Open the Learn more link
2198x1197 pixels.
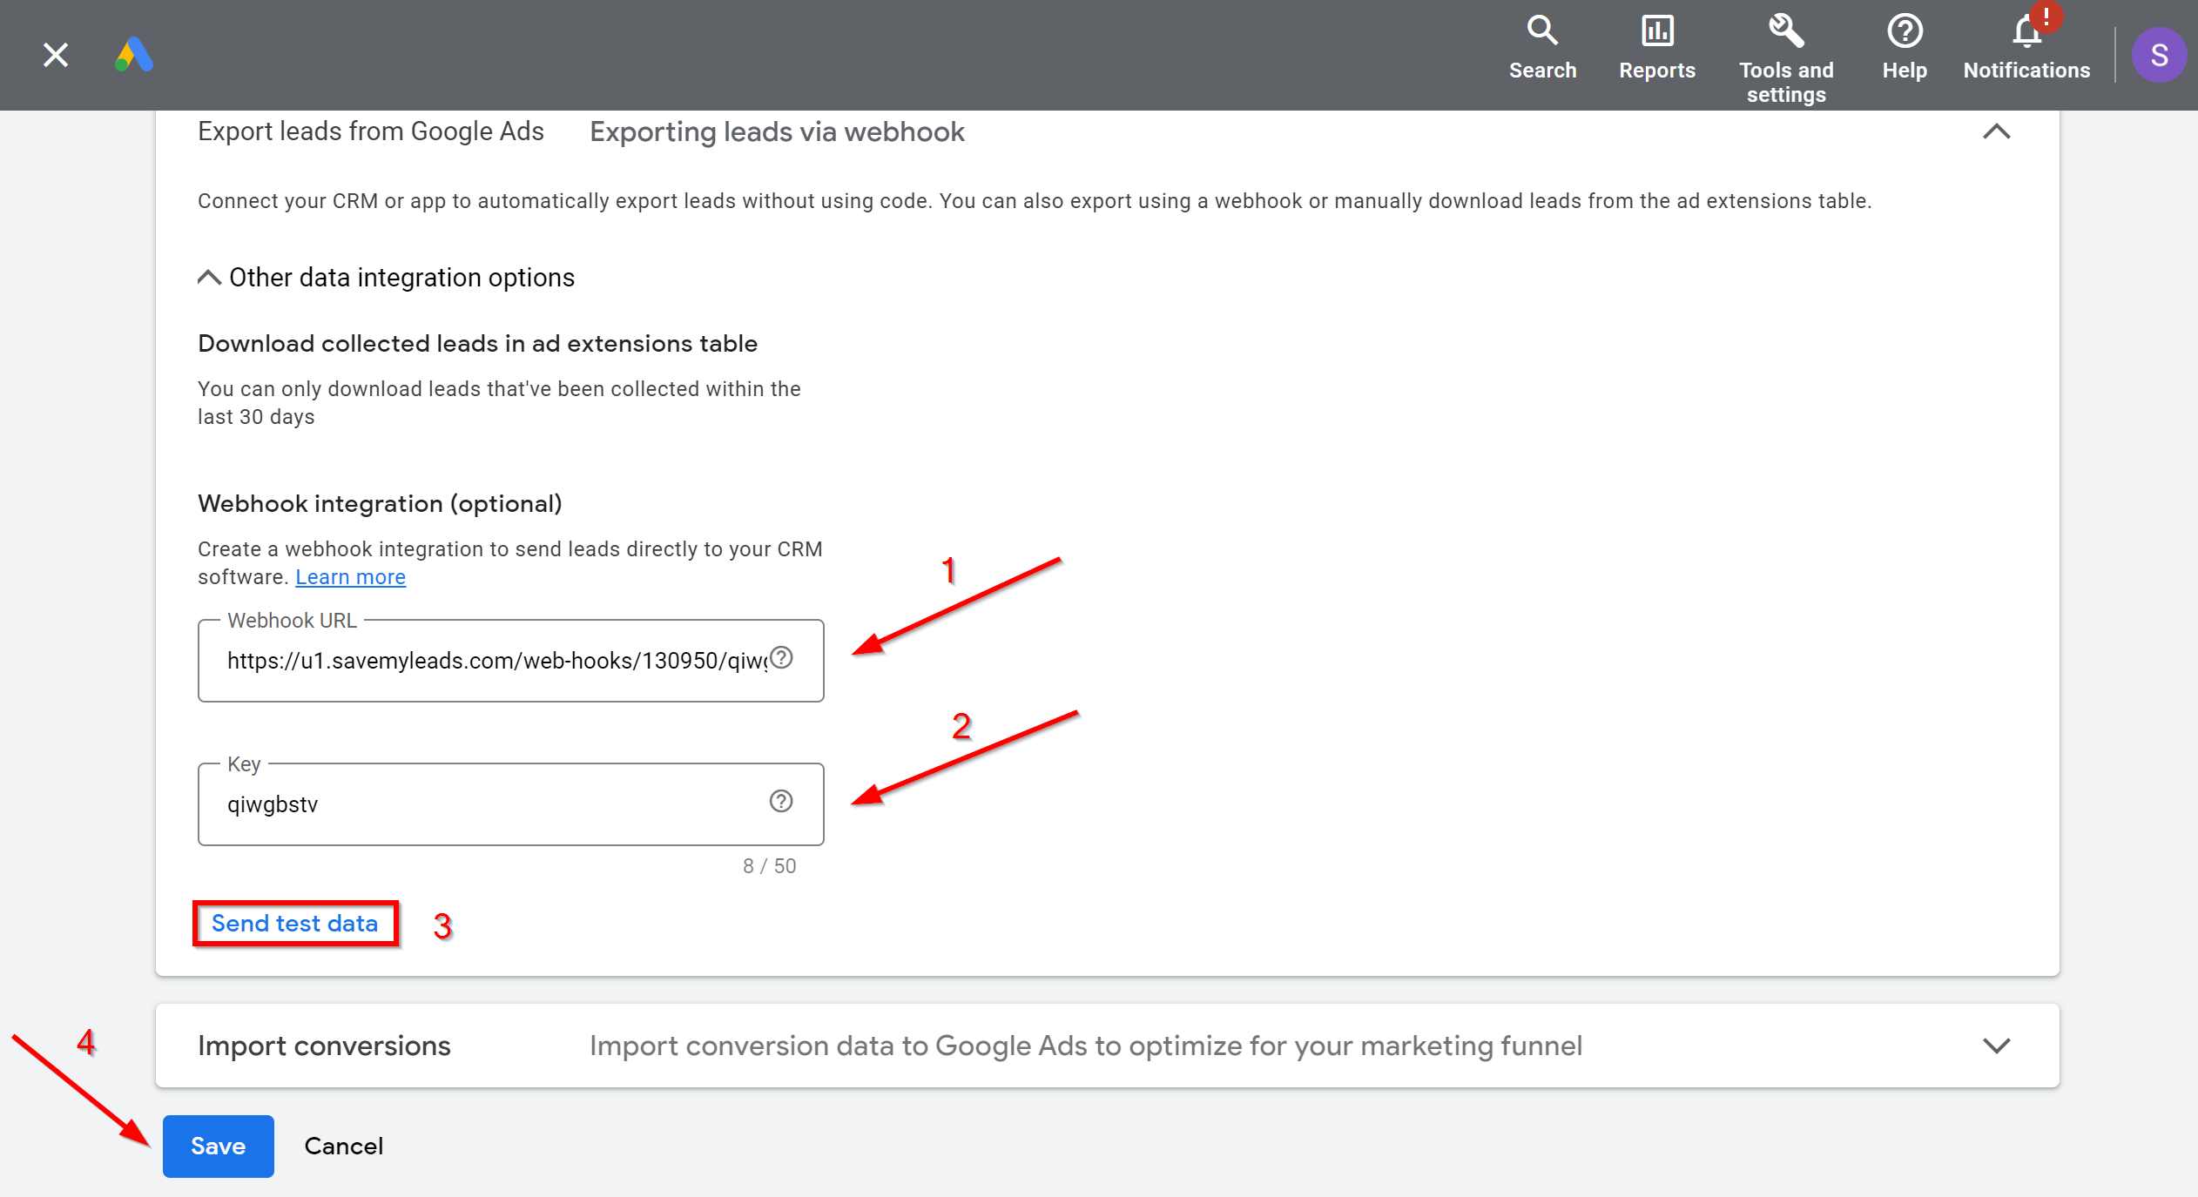pyautogui.click(x=350, y=577)
